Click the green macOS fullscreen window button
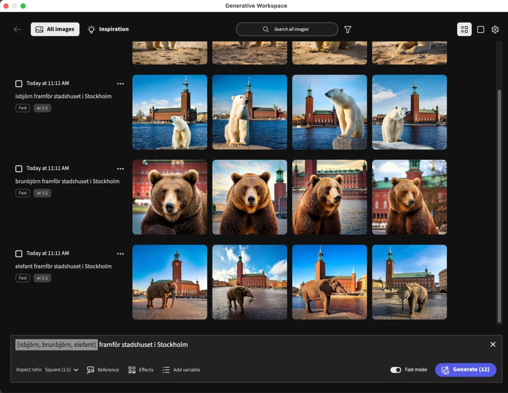 (23, 6)
